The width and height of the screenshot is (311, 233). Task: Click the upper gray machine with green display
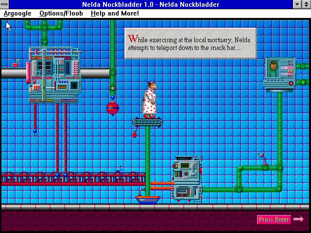(x=187, y=170)
